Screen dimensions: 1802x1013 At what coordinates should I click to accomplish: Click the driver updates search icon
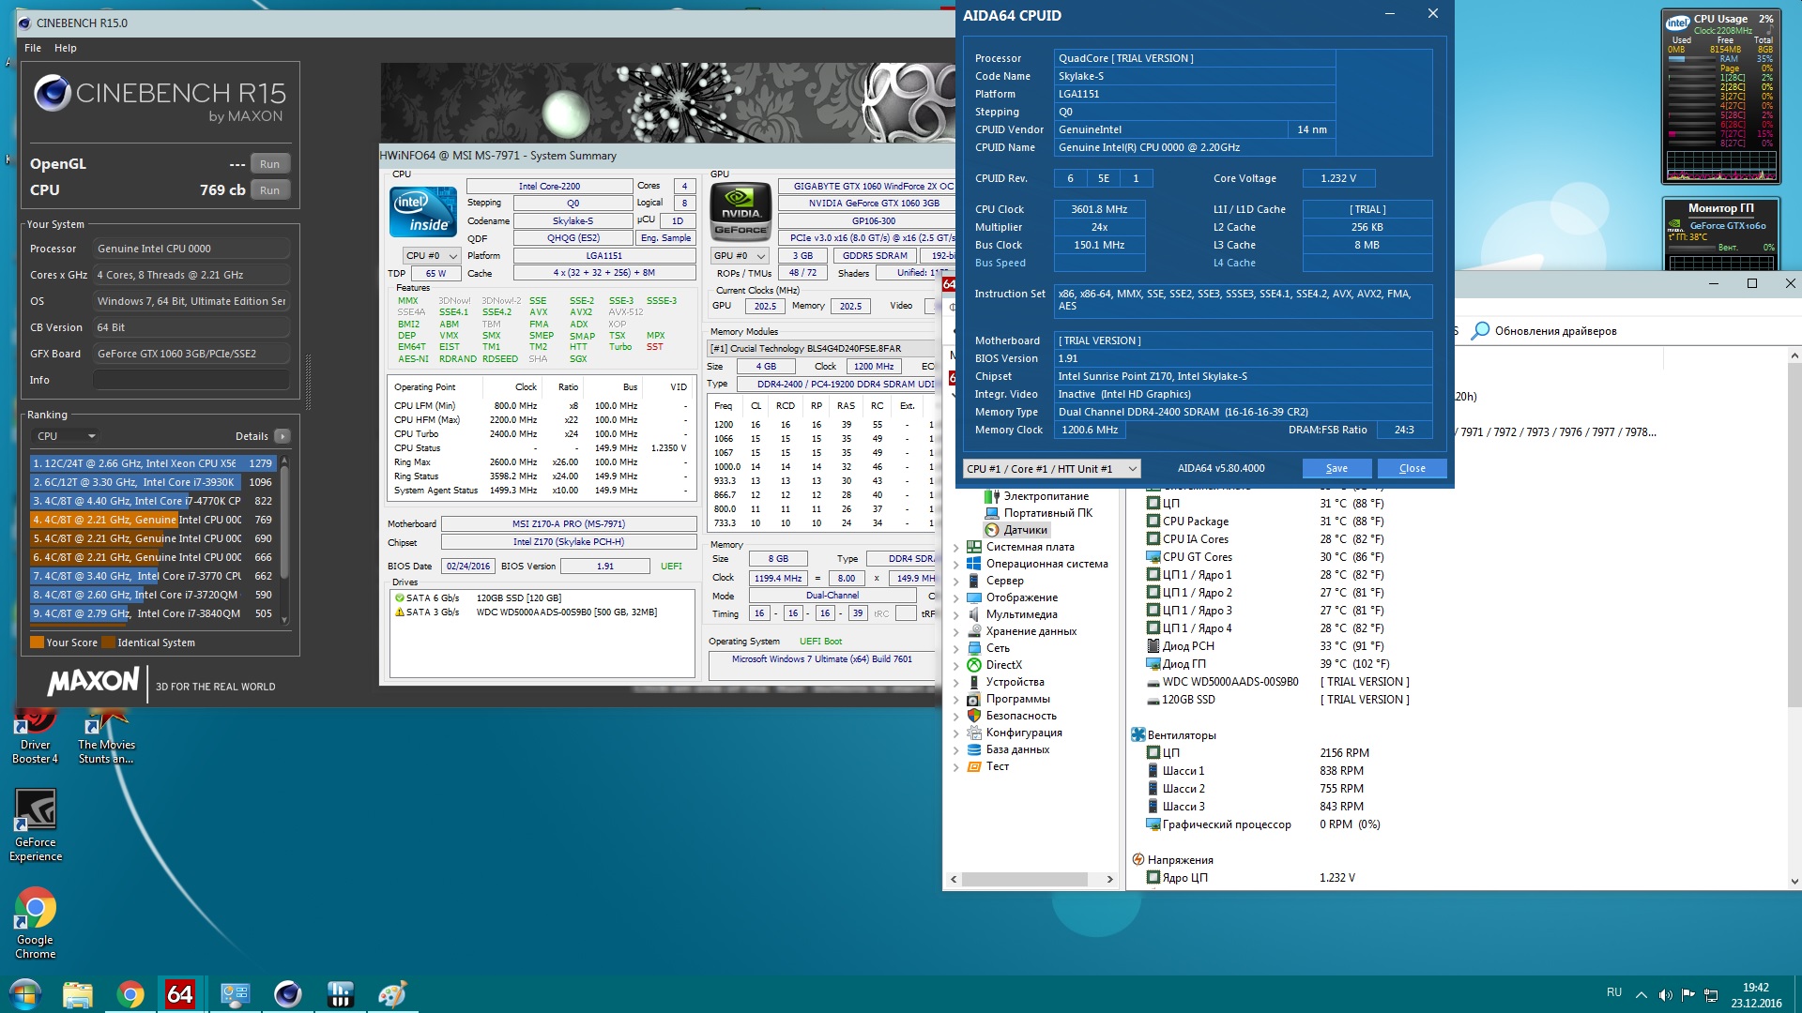click(1481, 330)
